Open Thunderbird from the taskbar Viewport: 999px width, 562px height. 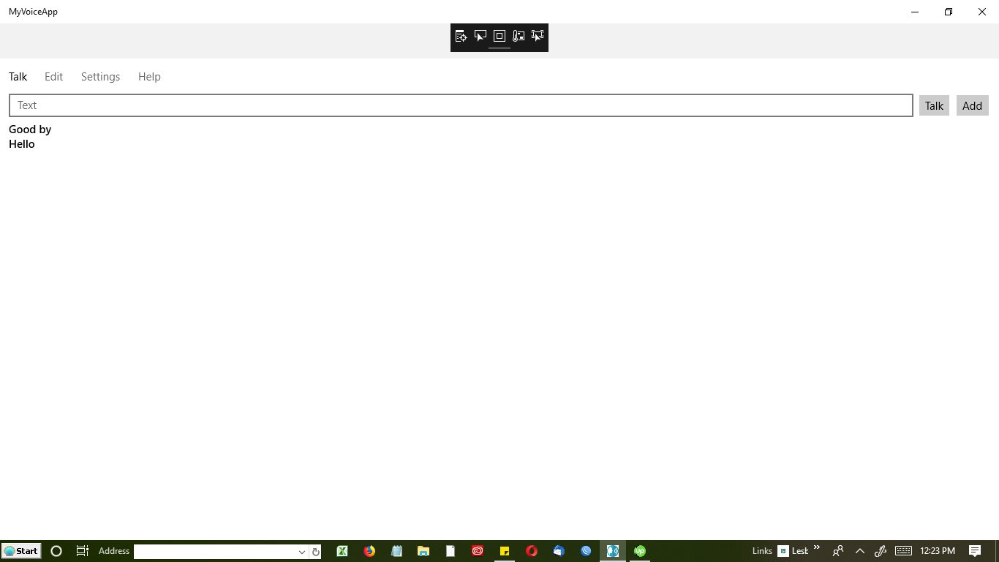559,550
